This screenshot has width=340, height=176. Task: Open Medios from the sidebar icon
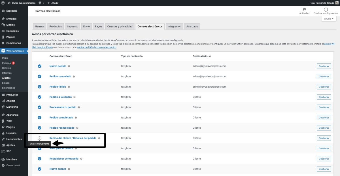click(x=4, y=25)
